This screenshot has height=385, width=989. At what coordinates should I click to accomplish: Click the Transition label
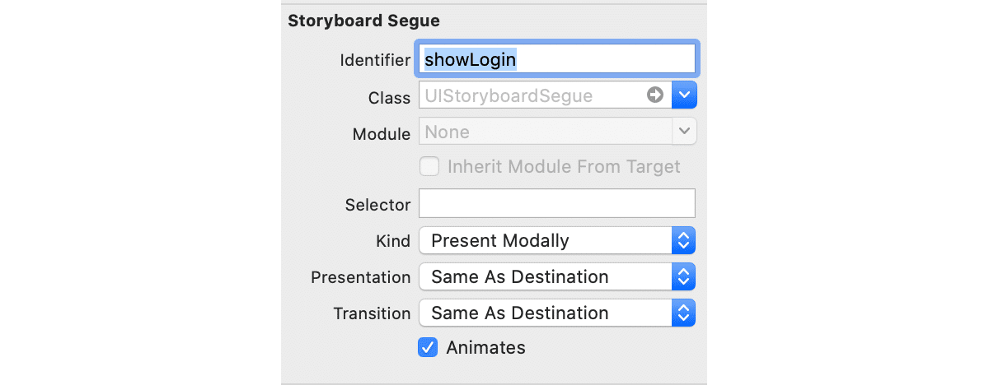[x=372, y=313]
